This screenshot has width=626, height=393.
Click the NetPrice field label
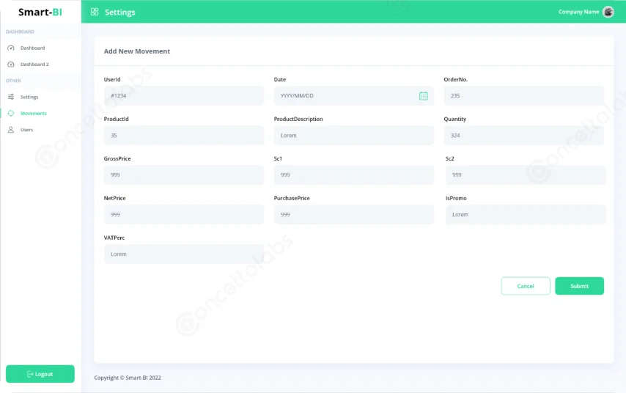click(114, 198)
